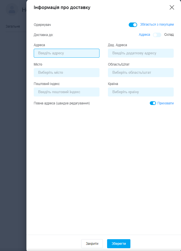Click the Склад delivery option label
181x251 pixels.
(169, 35)
